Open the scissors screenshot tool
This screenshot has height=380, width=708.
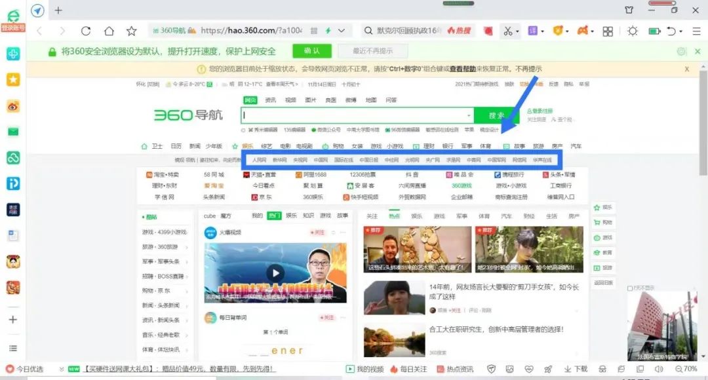tap(508, 31)
